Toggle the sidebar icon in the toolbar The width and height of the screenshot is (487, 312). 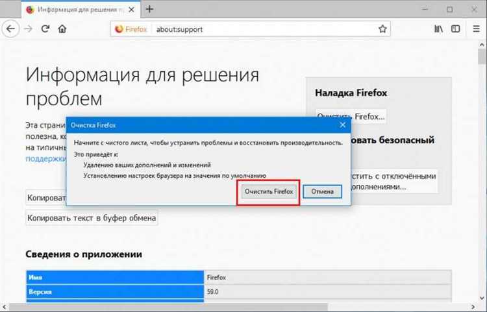tap(456, 29)
